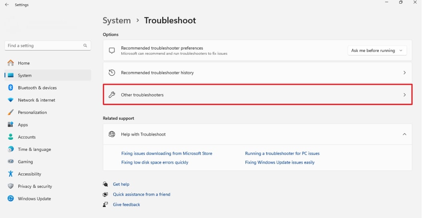The height and width of the screenshot is (218, 422).
Task: Click the Get help link
Action: click(121, 184)
